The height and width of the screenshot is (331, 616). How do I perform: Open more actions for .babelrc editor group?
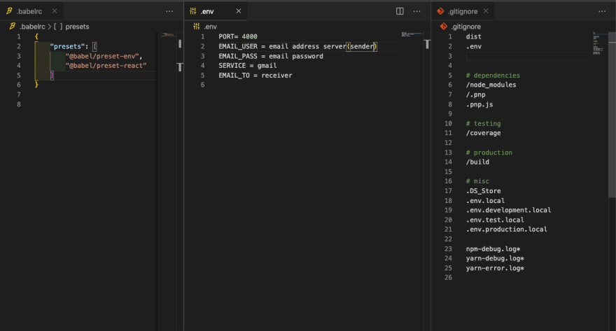[169, 11]
